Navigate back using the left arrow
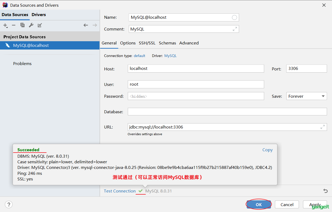332x212 pixels. [x=86, y=25]
